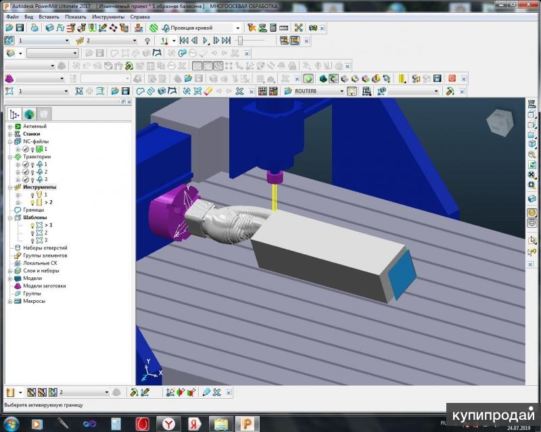Rewind simulation to the start

[x=183, y=41]
